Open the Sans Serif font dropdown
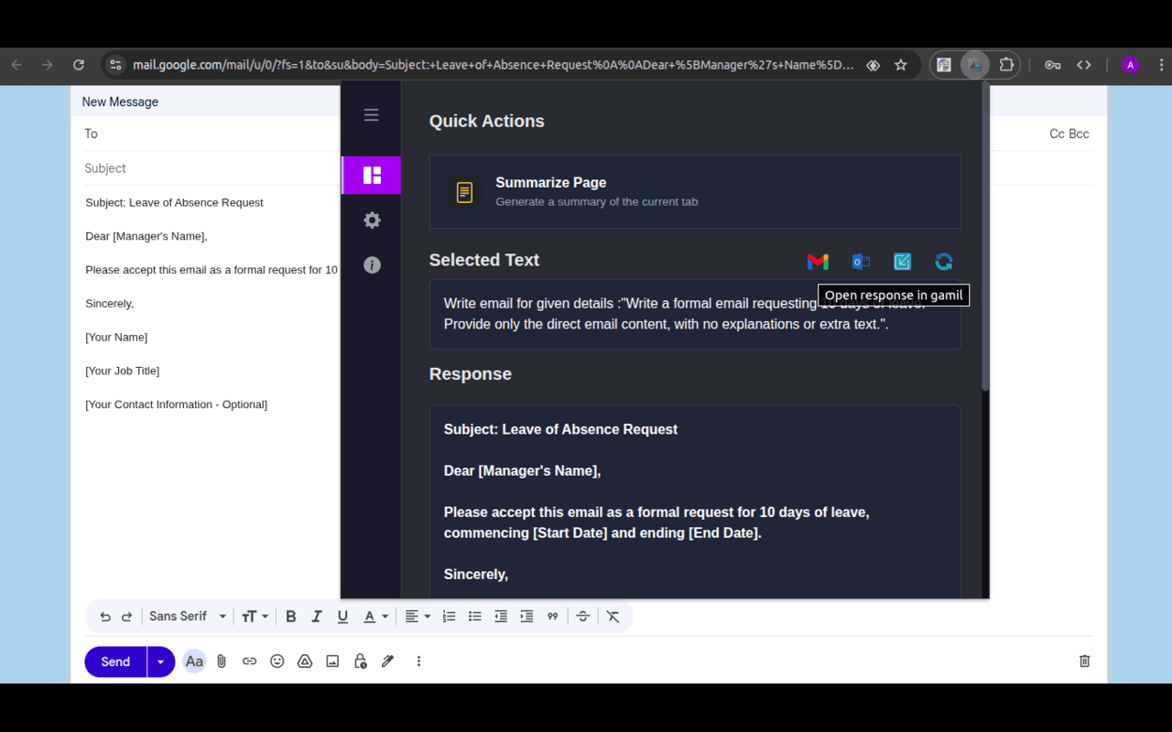The height and width of the screenshot is (732, 1172). coord(188,617)
